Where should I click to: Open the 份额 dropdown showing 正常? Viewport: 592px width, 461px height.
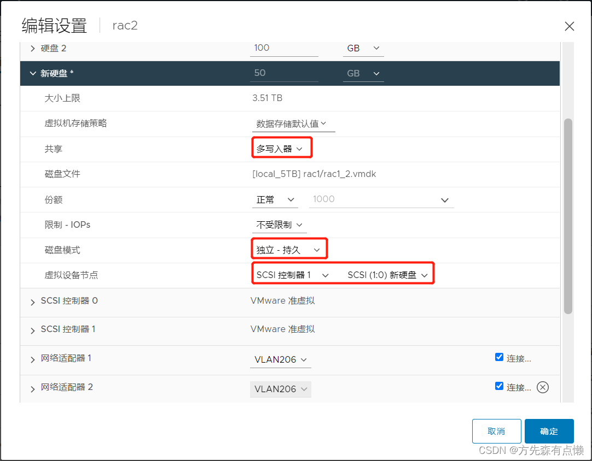coord(275,199)
